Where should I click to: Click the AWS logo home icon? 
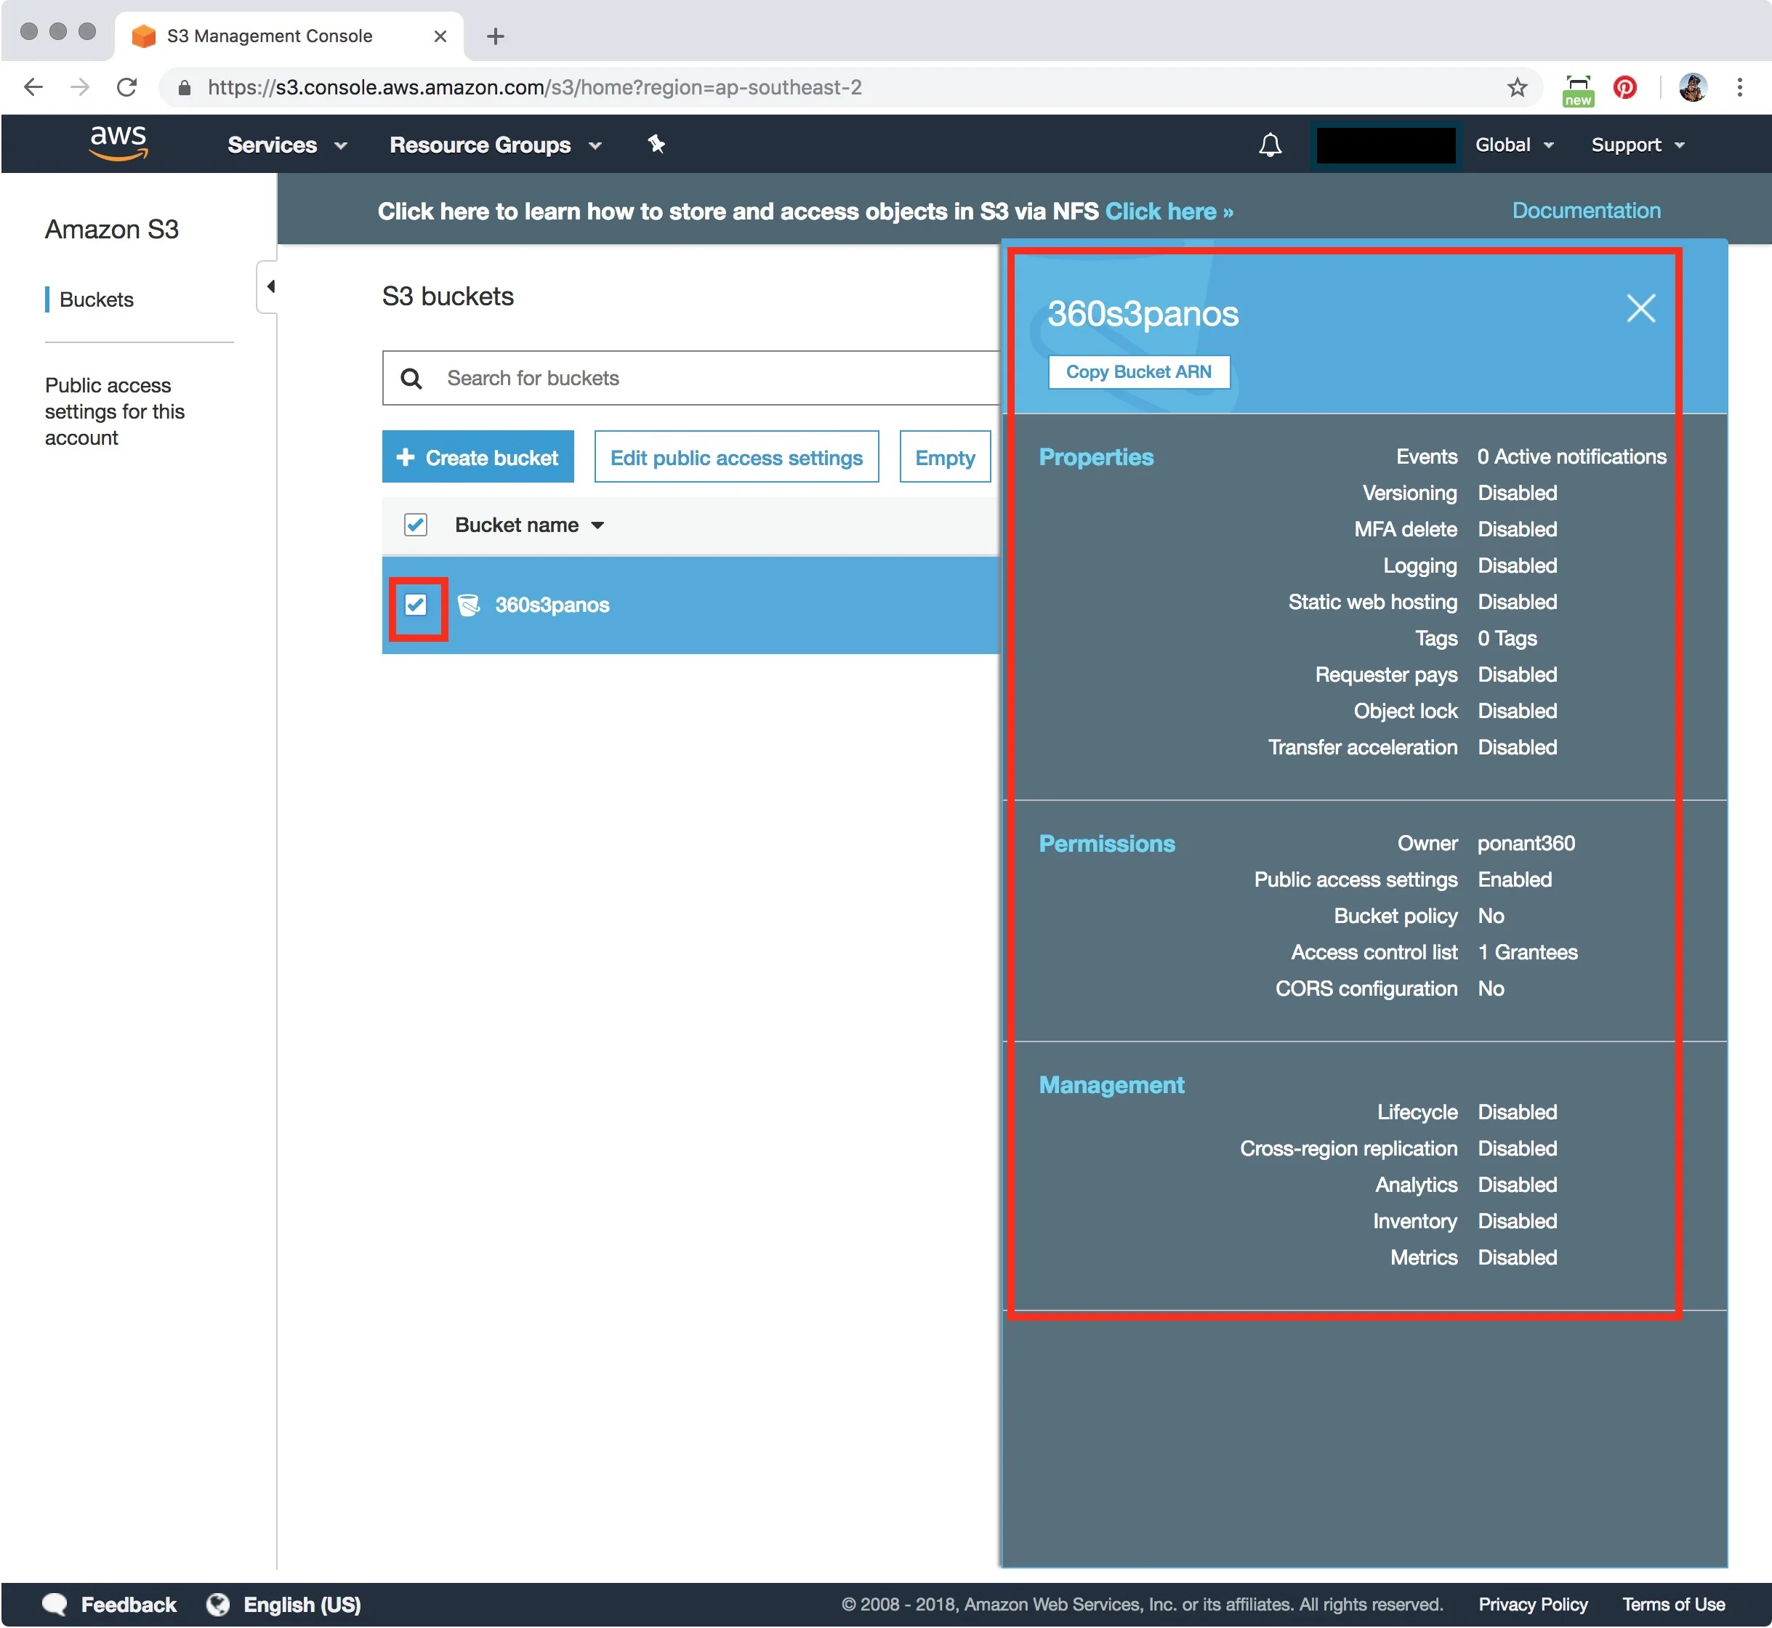119,142
